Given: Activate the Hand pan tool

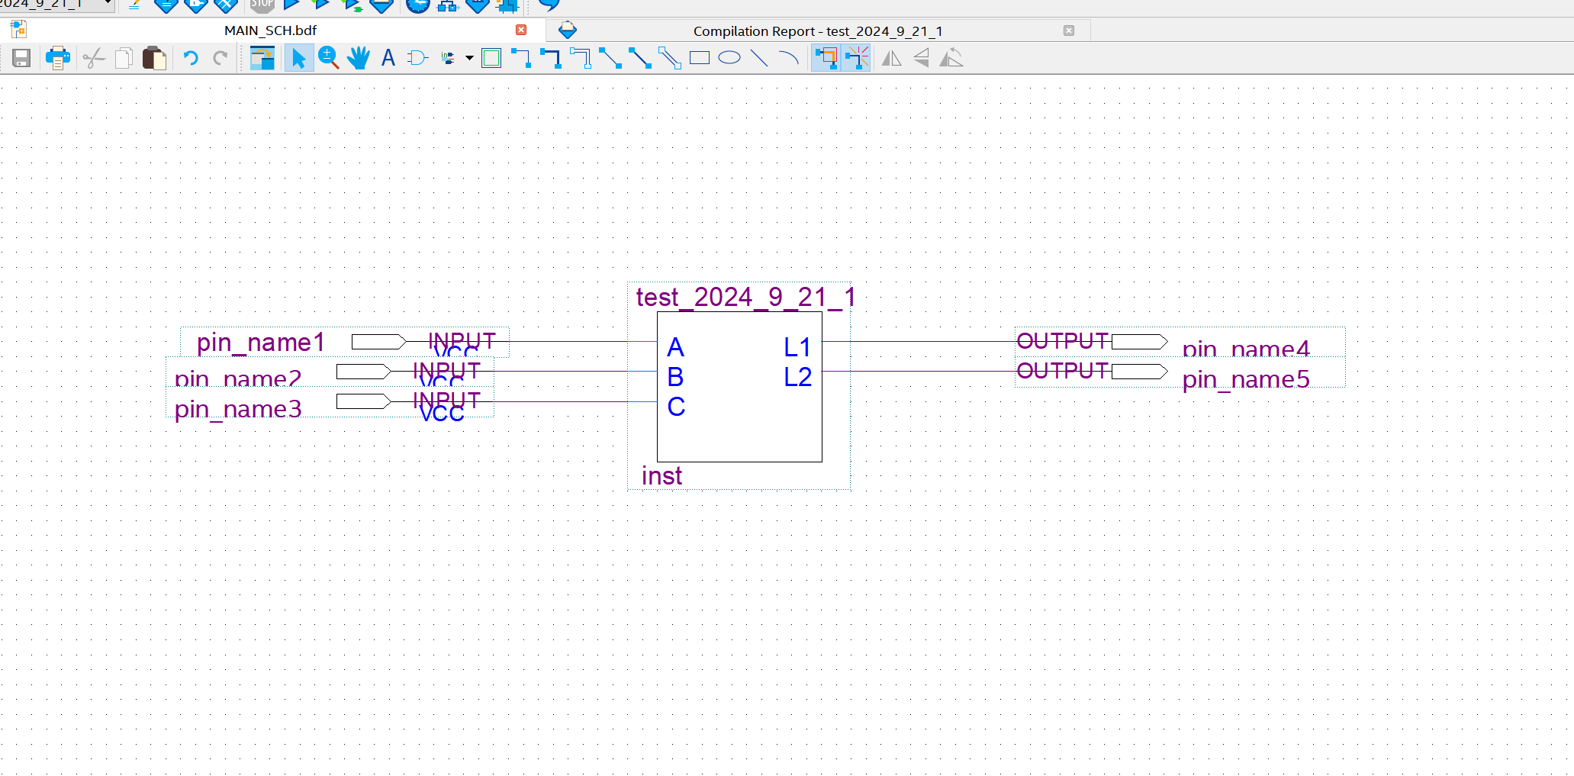Looking at the screenshot, I should pos(358,58).
